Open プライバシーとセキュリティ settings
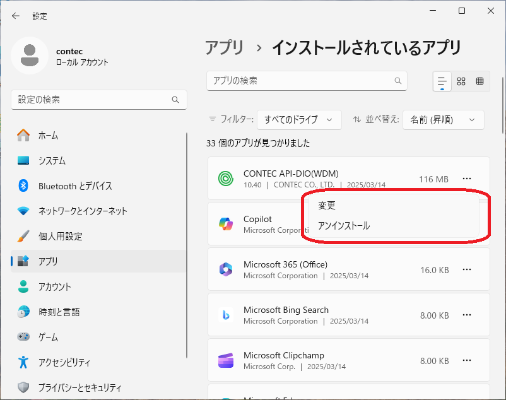The width and height of the screenshot is (506, 400). pyautogui.click(x=98, y=387)
